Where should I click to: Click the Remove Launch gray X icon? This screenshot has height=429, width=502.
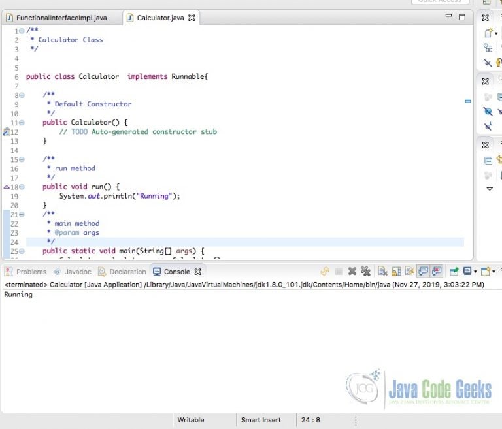point(352,272)
